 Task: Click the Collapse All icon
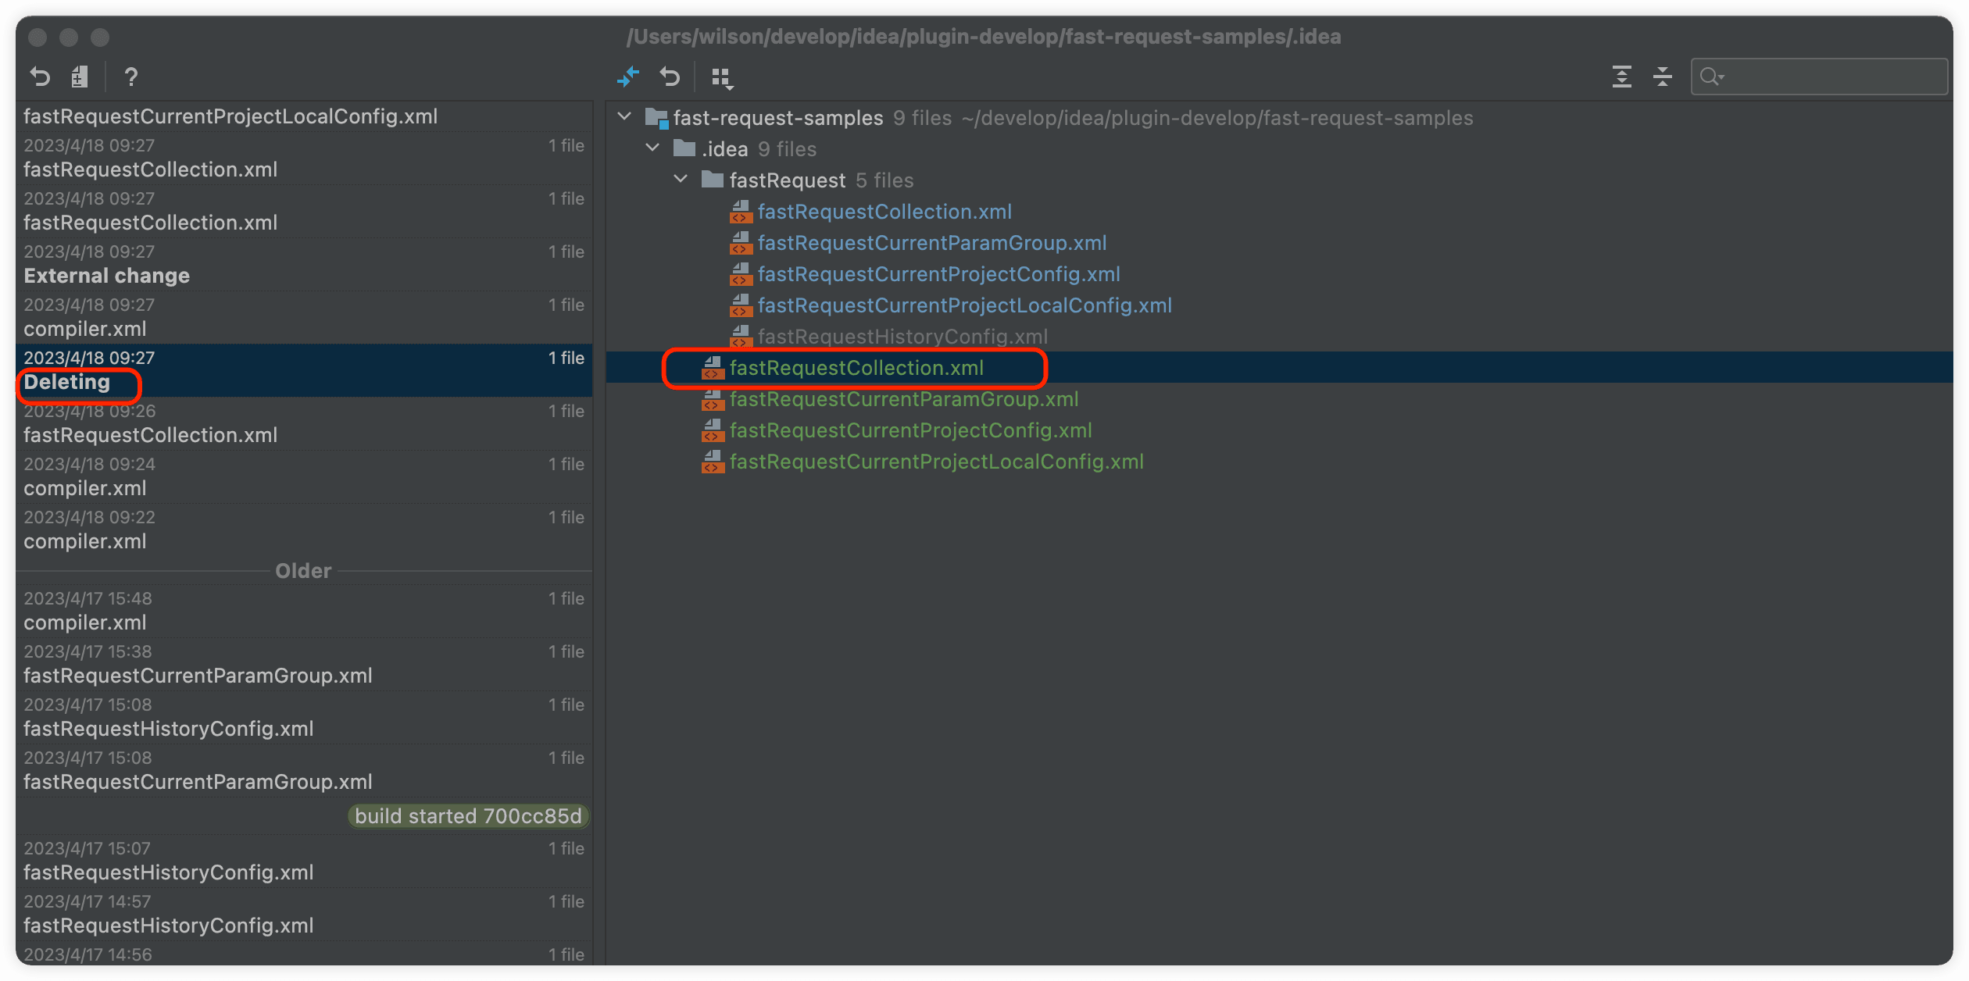1663,77
